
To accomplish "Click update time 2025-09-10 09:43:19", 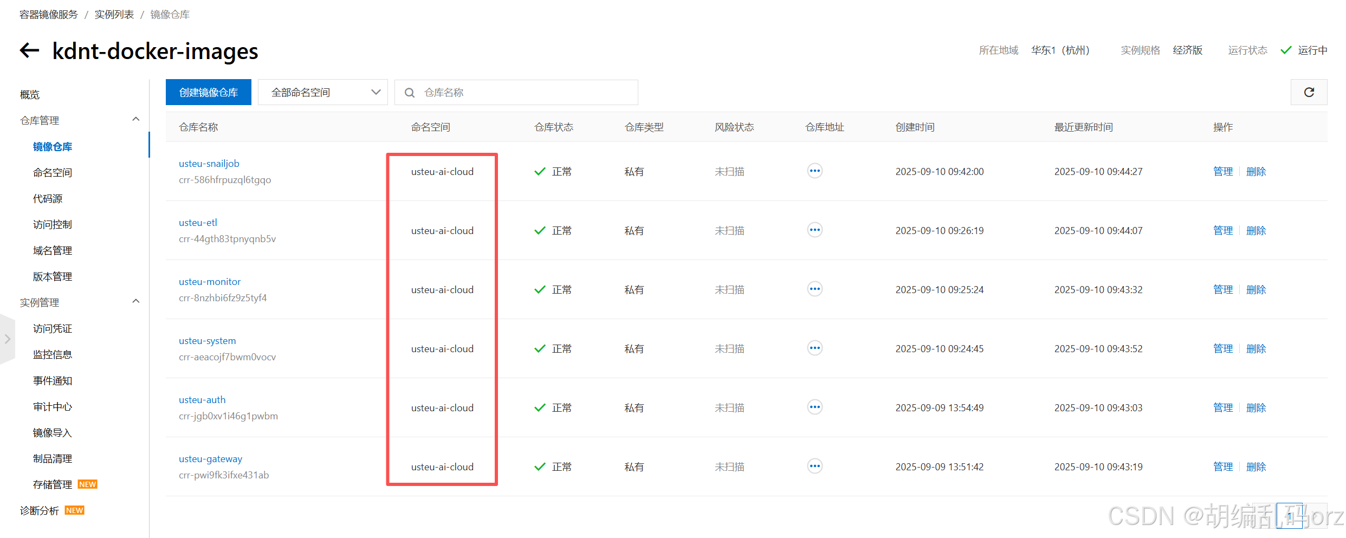I will [1098, 466].
